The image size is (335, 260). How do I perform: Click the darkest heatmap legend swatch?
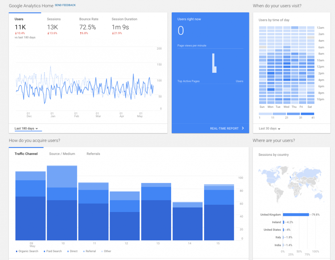click(308, 114)
